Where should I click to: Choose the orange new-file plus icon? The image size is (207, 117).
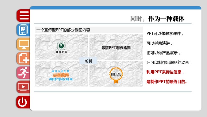(24, 58)
